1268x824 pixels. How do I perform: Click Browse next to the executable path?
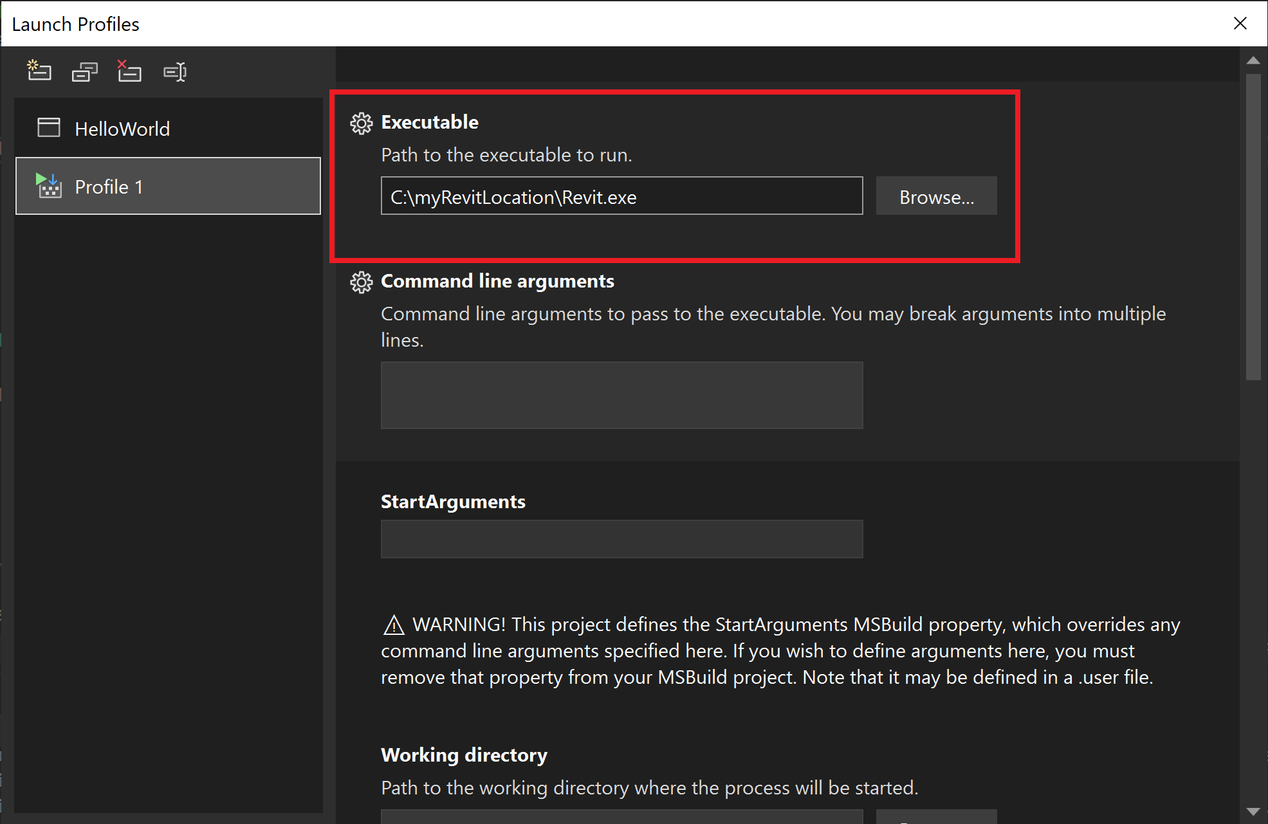[936, 197]
